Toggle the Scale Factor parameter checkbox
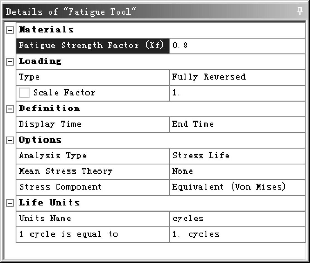Viewport: 310px width, 263px height. click(x=24, y=93)
